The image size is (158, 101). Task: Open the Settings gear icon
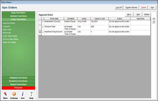pyautogui.click(x=14, y=94)
